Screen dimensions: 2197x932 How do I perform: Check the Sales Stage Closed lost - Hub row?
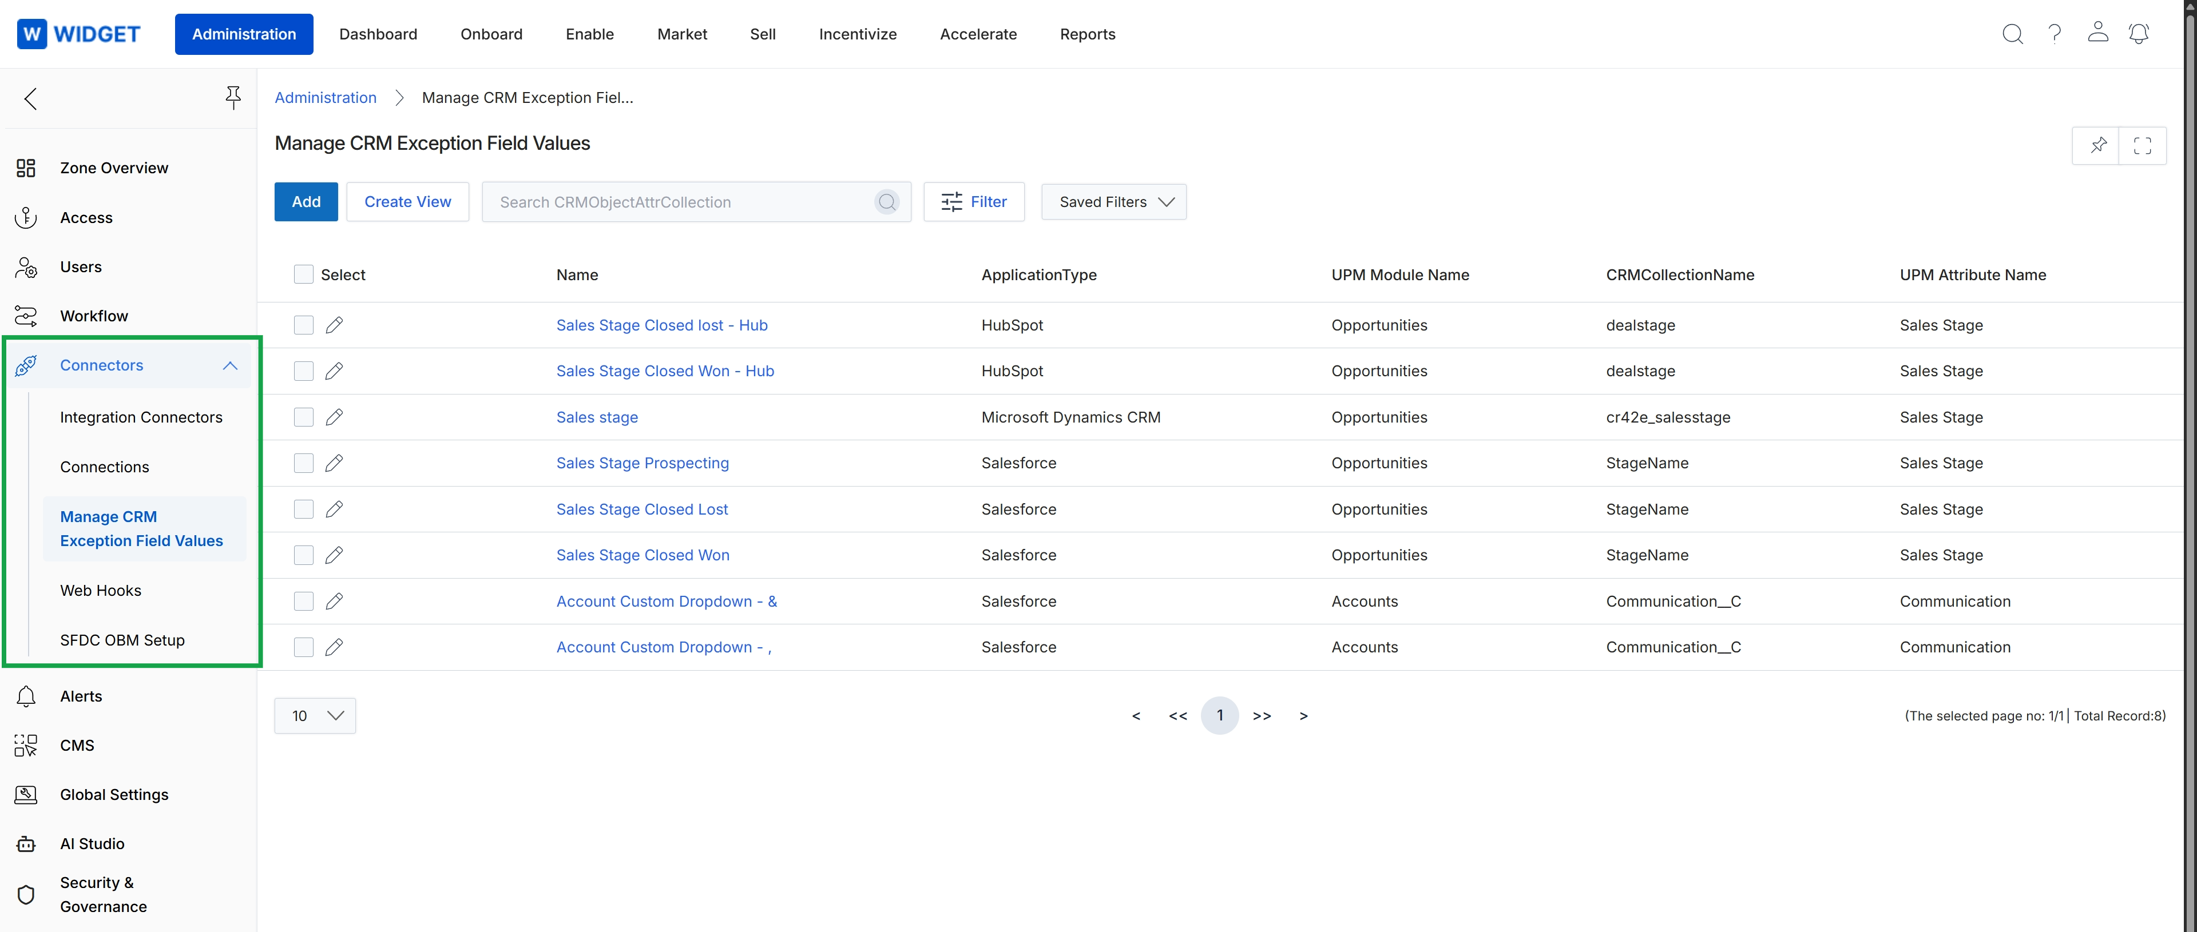pos(304,325)
